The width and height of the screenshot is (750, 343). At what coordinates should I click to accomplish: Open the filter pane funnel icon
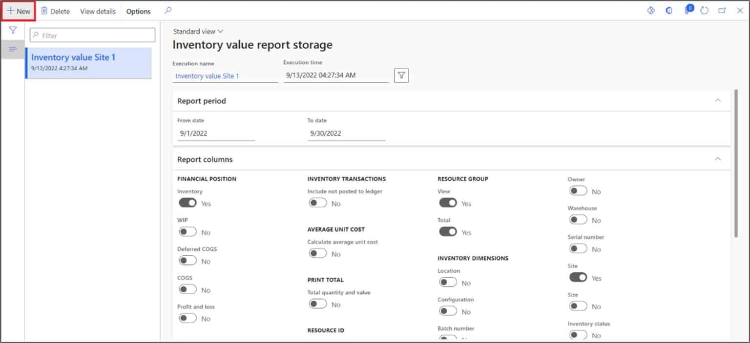pos(13,30)
